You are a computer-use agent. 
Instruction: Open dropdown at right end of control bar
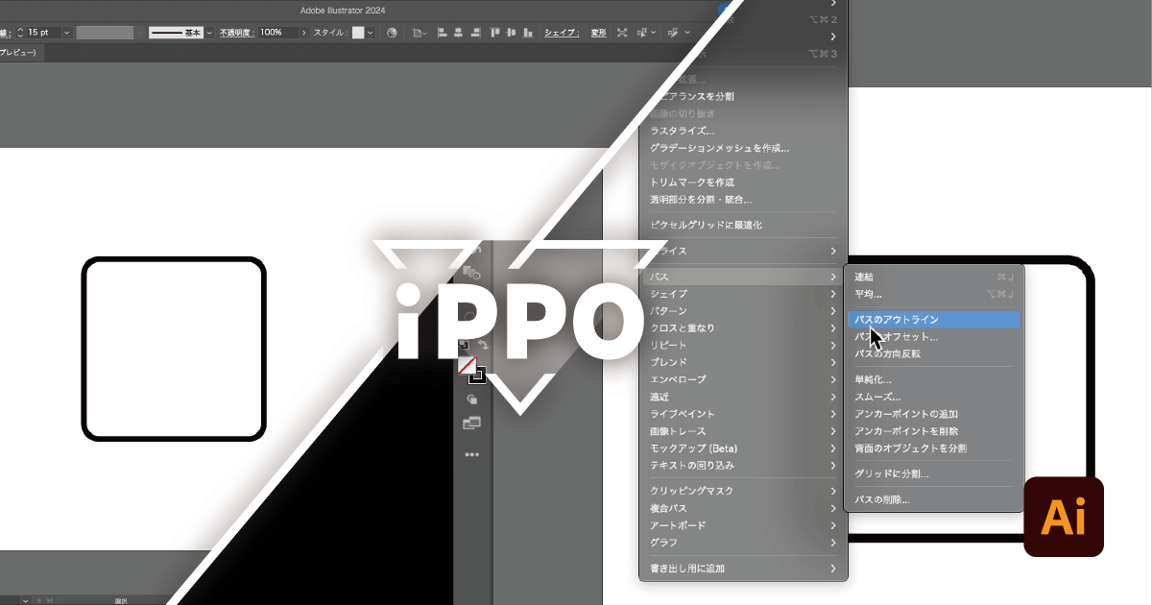tap(687, 33)
